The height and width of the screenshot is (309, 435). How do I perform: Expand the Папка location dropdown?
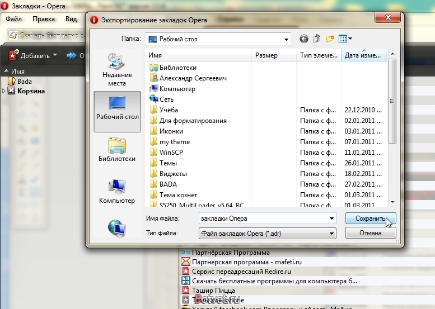(286, 39)
